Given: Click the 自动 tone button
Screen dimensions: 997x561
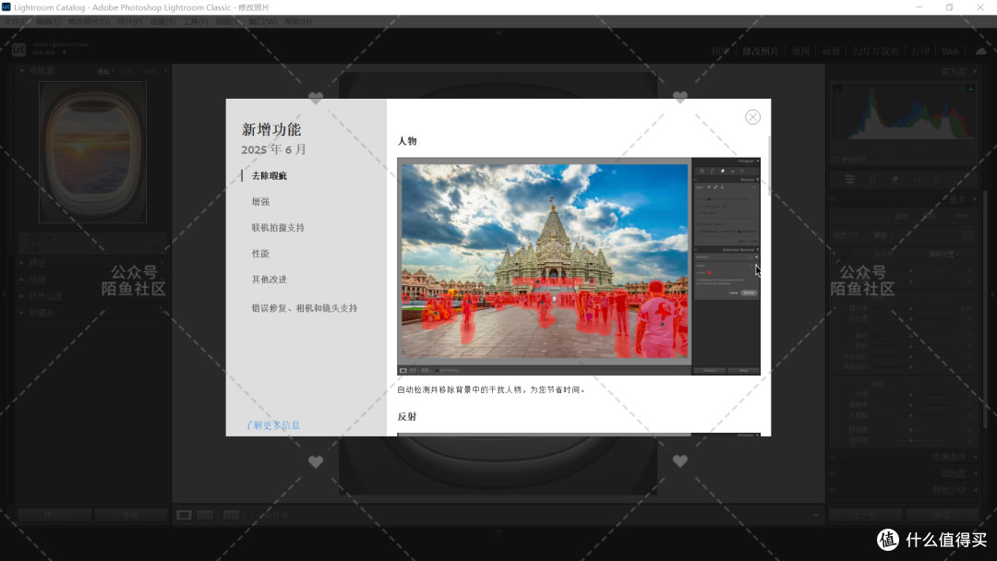Looking at the screenshot, I should pos(901,216).
